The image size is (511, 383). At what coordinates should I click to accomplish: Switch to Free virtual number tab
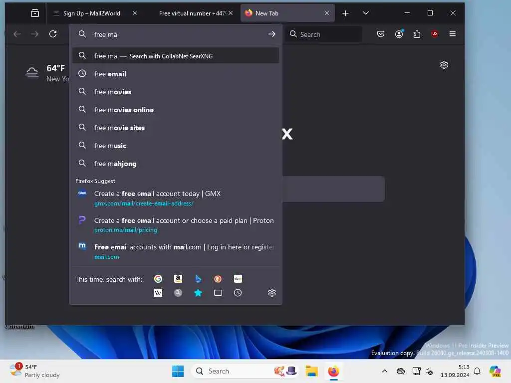pyautogui.click(x=192, y=13)
